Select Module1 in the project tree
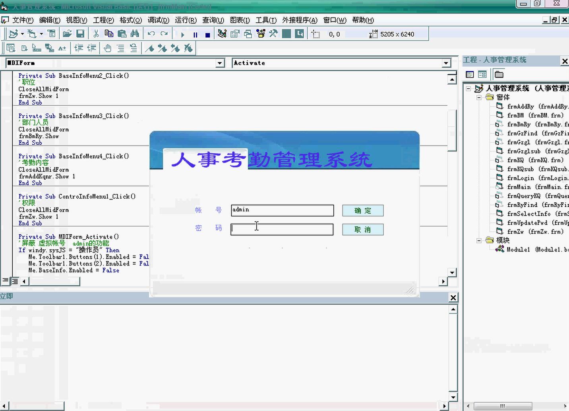The image size is (569, 411). pos(532,249)
